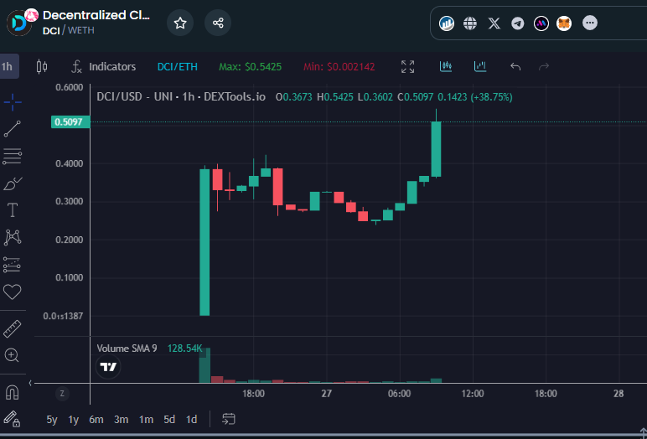647x439 pixels.
Task: Select the forecasting and measurement tool
Action: tap(13, 265)
